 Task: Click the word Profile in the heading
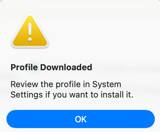point(24,67)
